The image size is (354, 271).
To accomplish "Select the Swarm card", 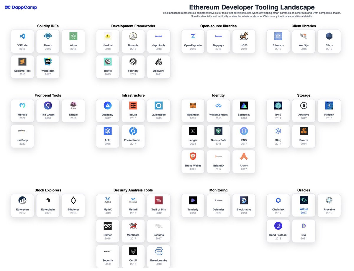I will tap(304, 136).
